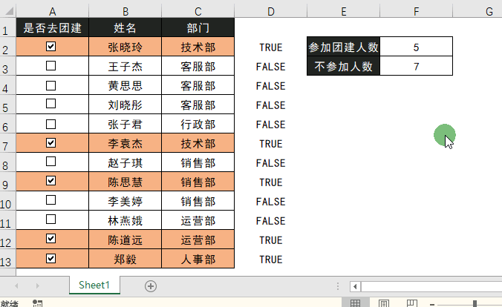Viewport: 502px width, 307px height.
Task: Select the name cell 林燕娥
Action: 125,220
